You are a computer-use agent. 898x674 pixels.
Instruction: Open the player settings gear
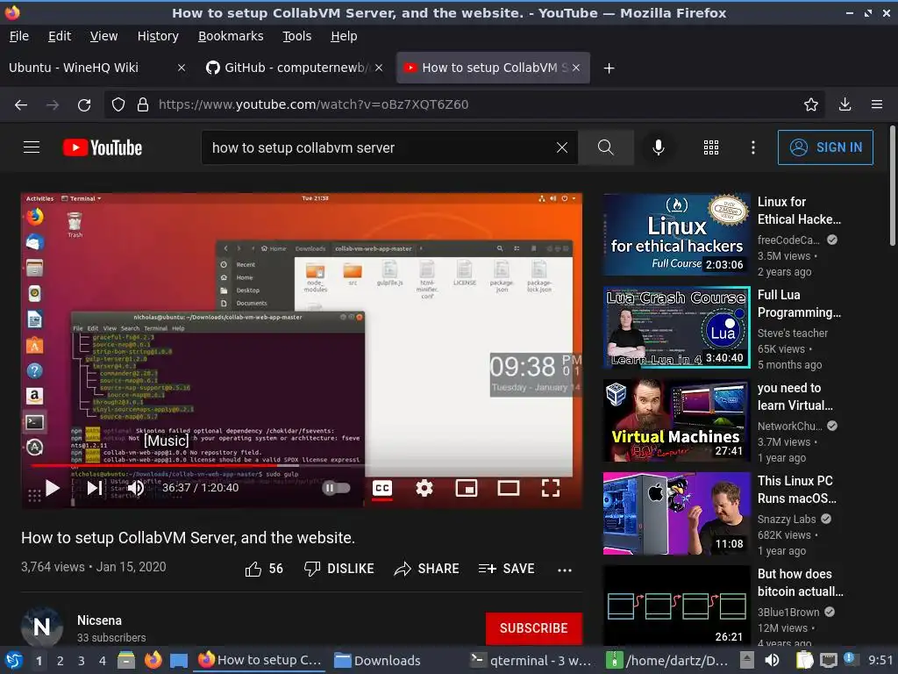pos(424,488)
